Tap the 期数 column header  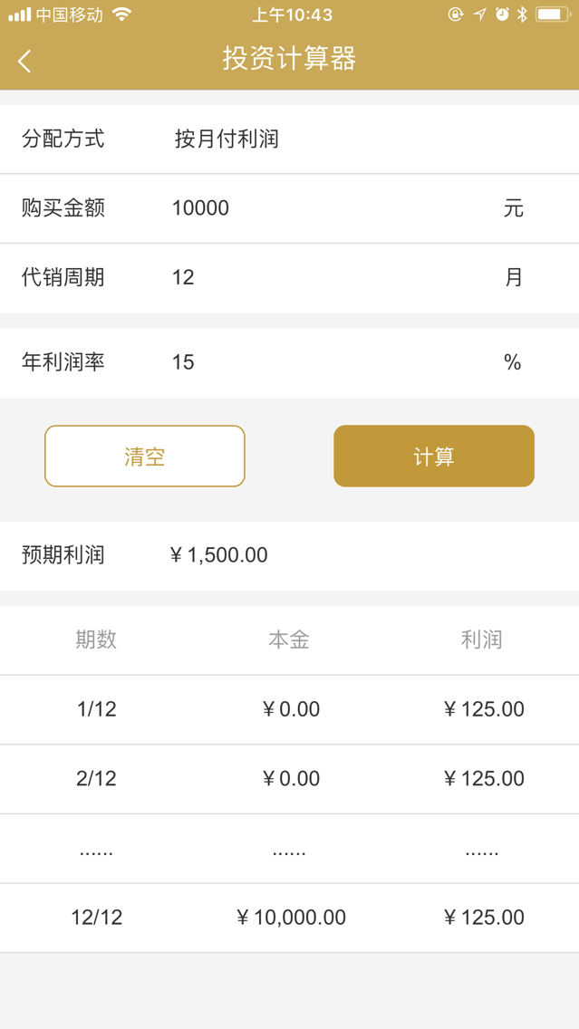94,640
